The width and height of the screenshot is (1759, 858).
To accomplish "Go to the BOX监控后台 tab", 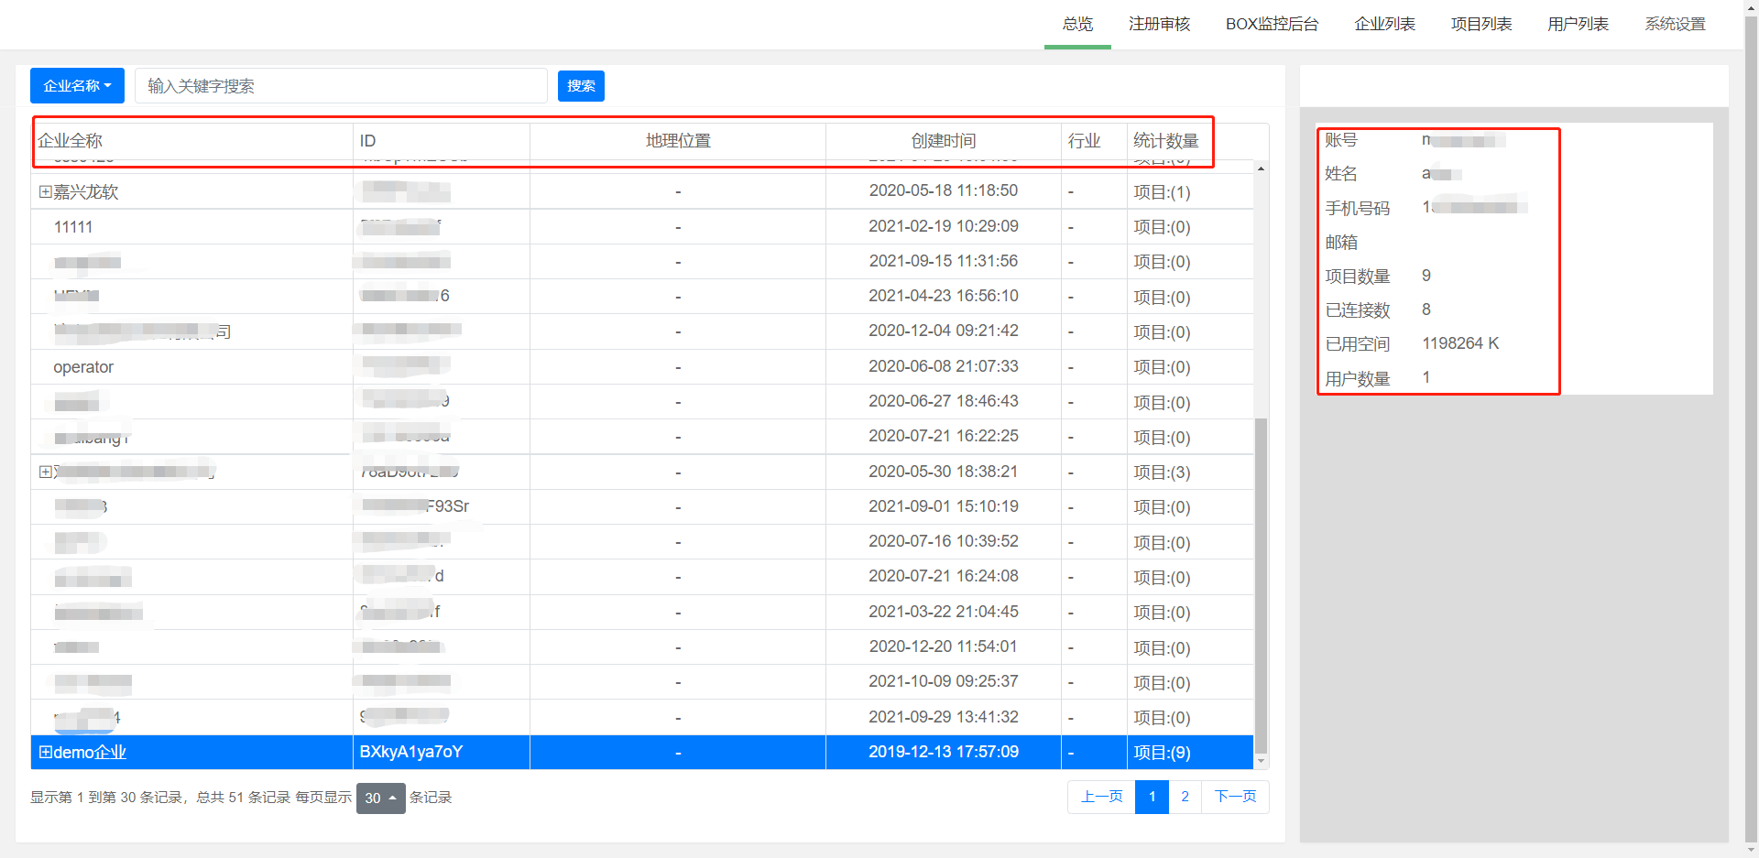I will [1272, 24].
